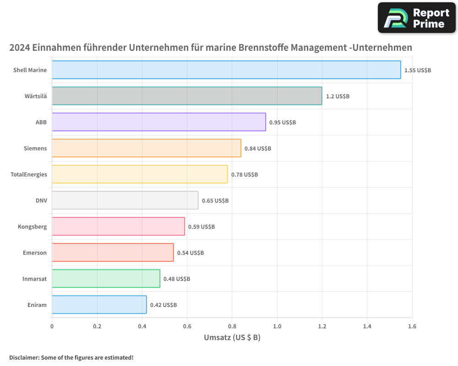Viewport: 458px width, 366px height.
Task: Click the Emerson red bar
Action: click(112, 253)
